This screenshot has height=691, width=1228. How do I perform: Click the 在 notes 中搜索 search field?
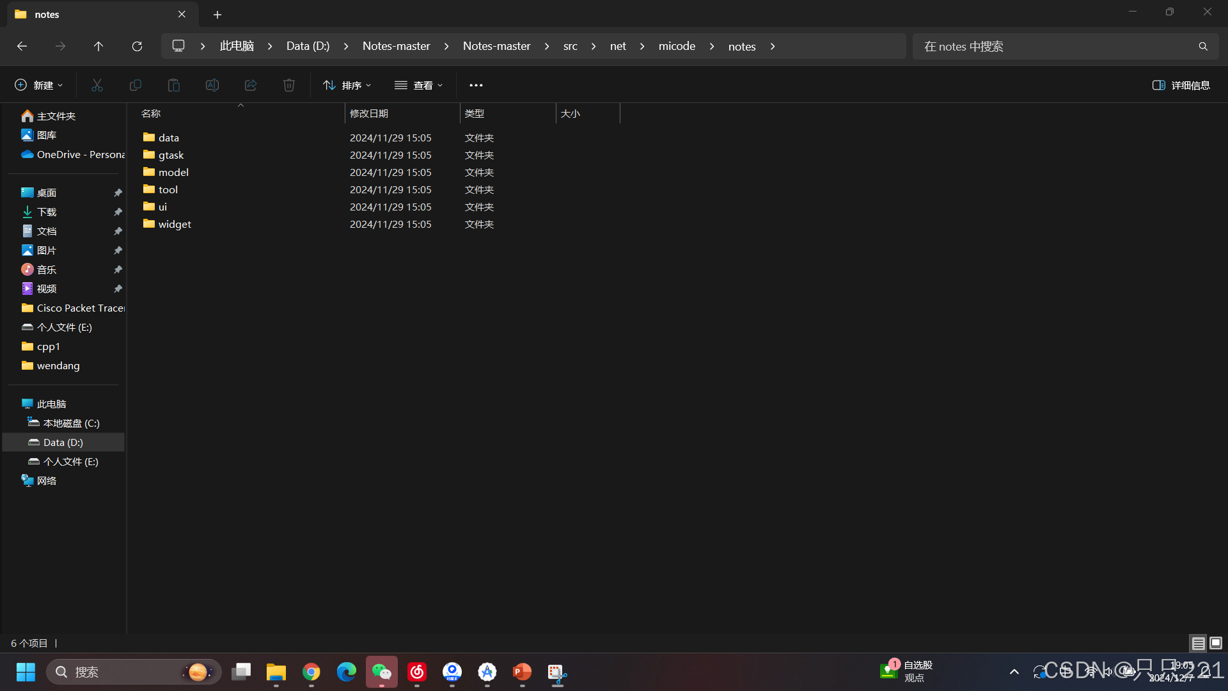pos(1055,46)
